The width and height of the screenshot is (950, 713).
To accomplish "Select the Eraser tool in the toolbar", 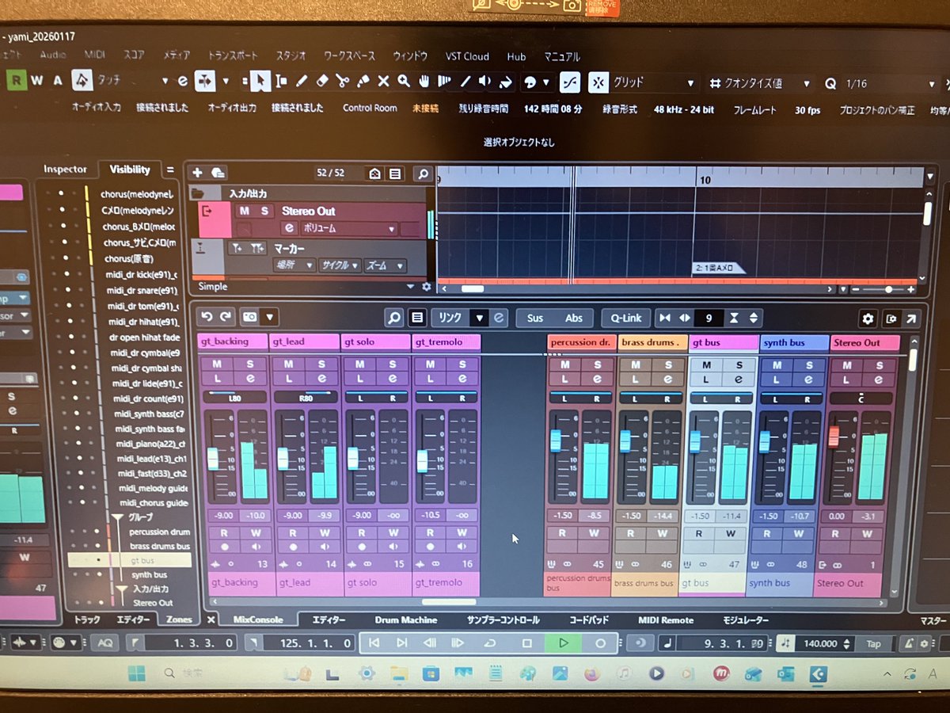I will tap(321, 82).
